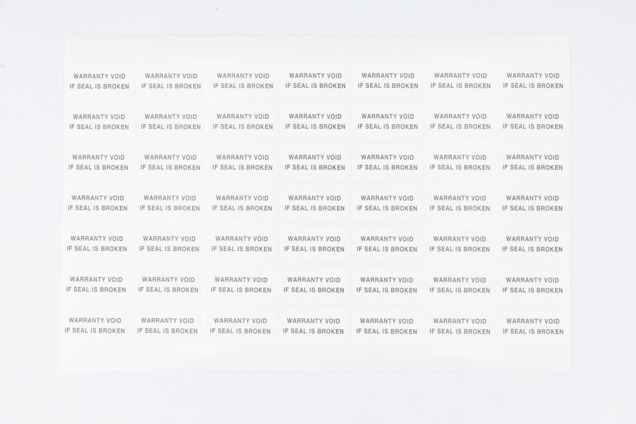This screenshot has height=424, width=636.
Task: Click the sixth row, second column sticker
Action: (x=169, y=285)
